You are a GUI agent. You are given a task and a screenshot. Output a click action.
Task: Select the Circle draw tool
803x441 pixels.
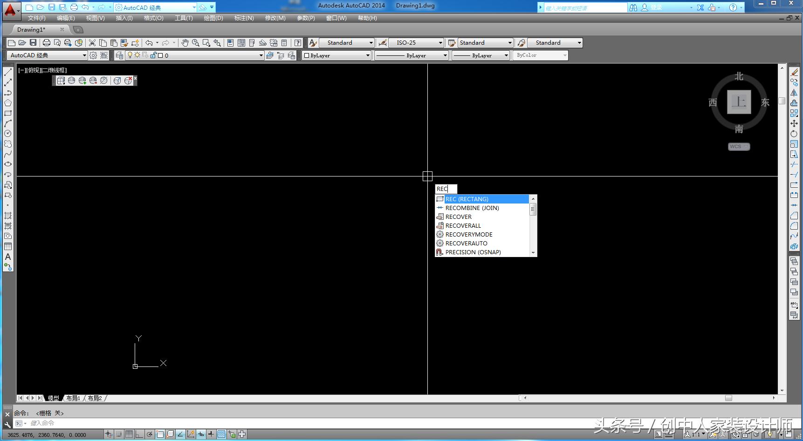[8, 134]
